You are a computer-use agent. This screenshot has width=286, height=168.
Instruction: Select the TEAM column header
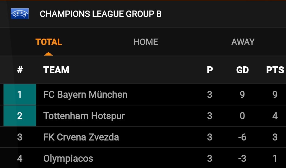(56, 70)
